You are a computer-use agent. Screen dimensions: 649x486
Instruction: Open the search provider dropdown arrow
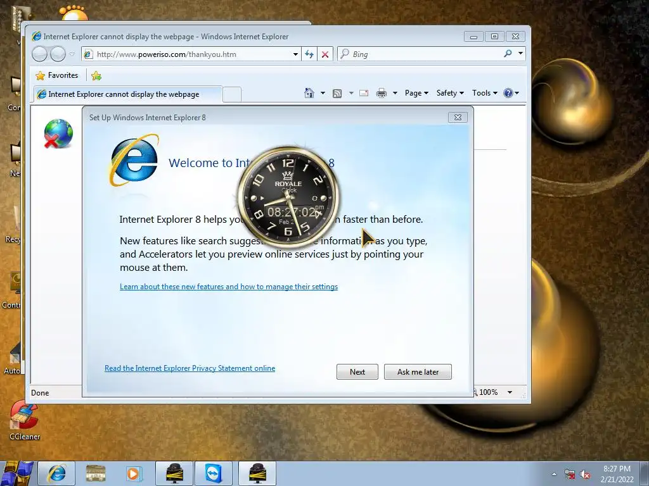point(520,54)
